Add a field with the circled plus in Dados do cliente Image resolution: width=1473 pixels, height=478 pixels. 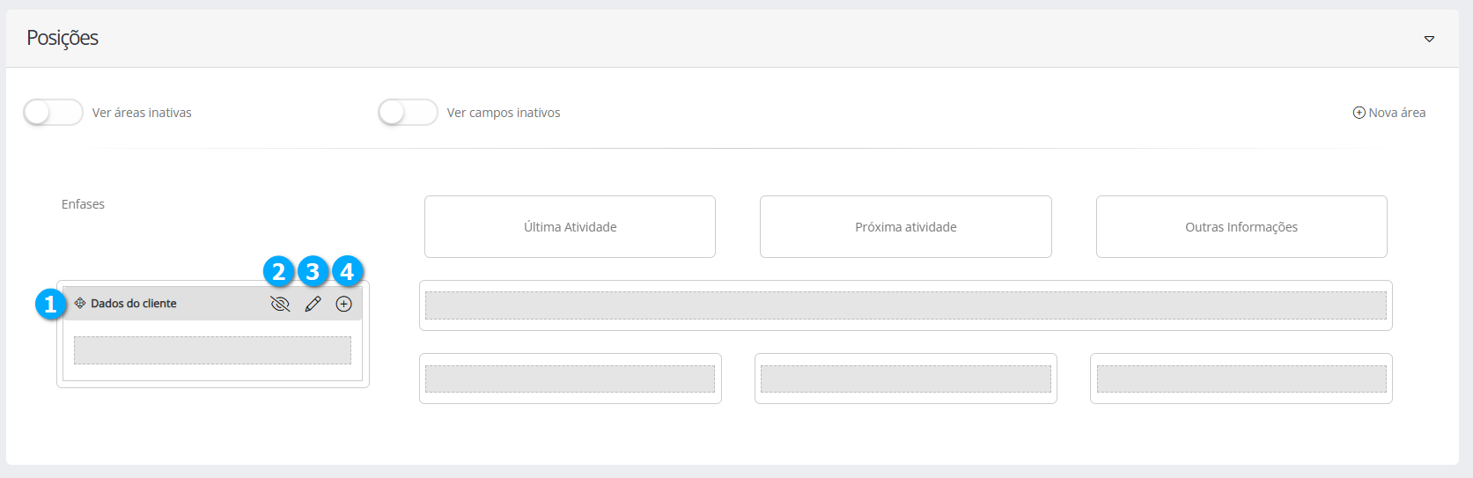tap(344, 304)
